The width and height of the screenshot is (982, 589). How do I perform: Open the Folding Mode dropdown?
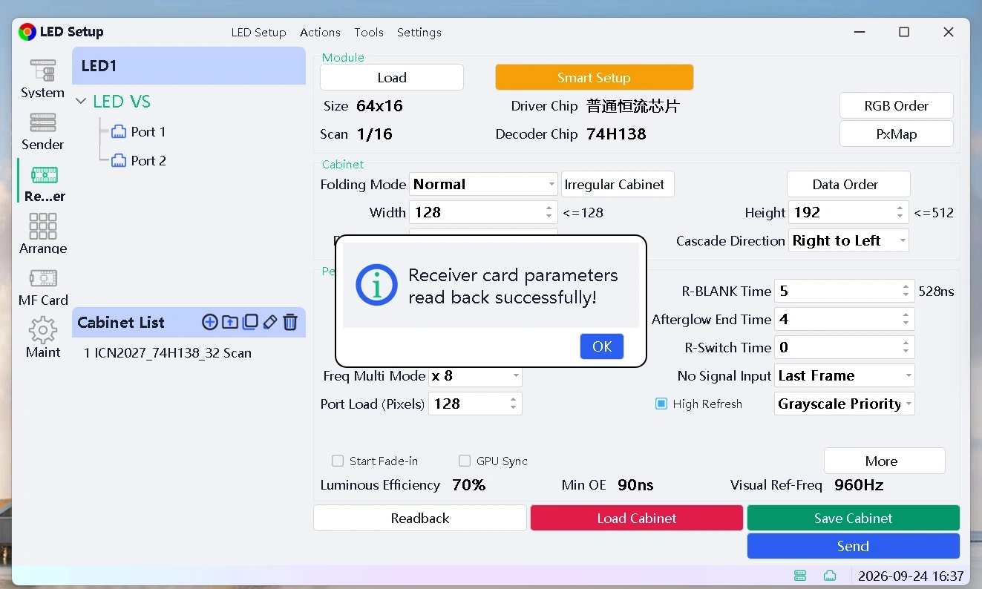pos(483,185)
